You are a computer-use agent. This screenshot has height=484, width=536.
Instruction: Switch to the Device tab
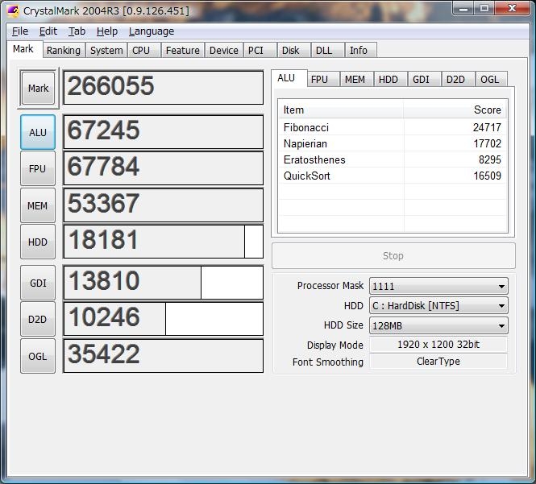(x=224, y=50)
